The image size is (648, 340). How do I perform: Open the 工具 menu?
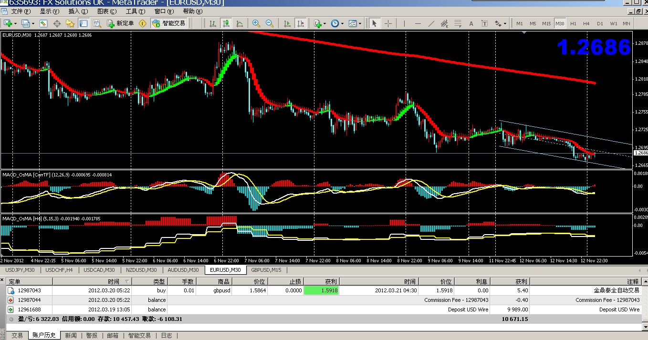(x=135, y=11)
